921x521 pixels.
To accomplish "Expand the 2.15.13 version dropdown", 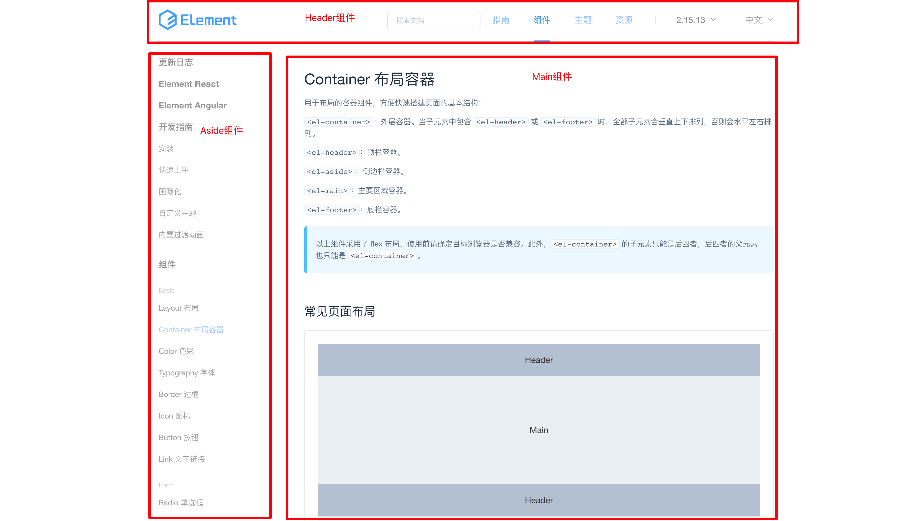I will point(691,20).
